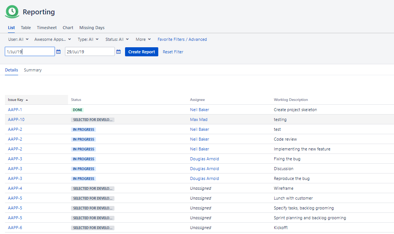394x234 pixels.
Task: Open Douglas Arnold in the Discussion row
Action: (x=204, y=169)
